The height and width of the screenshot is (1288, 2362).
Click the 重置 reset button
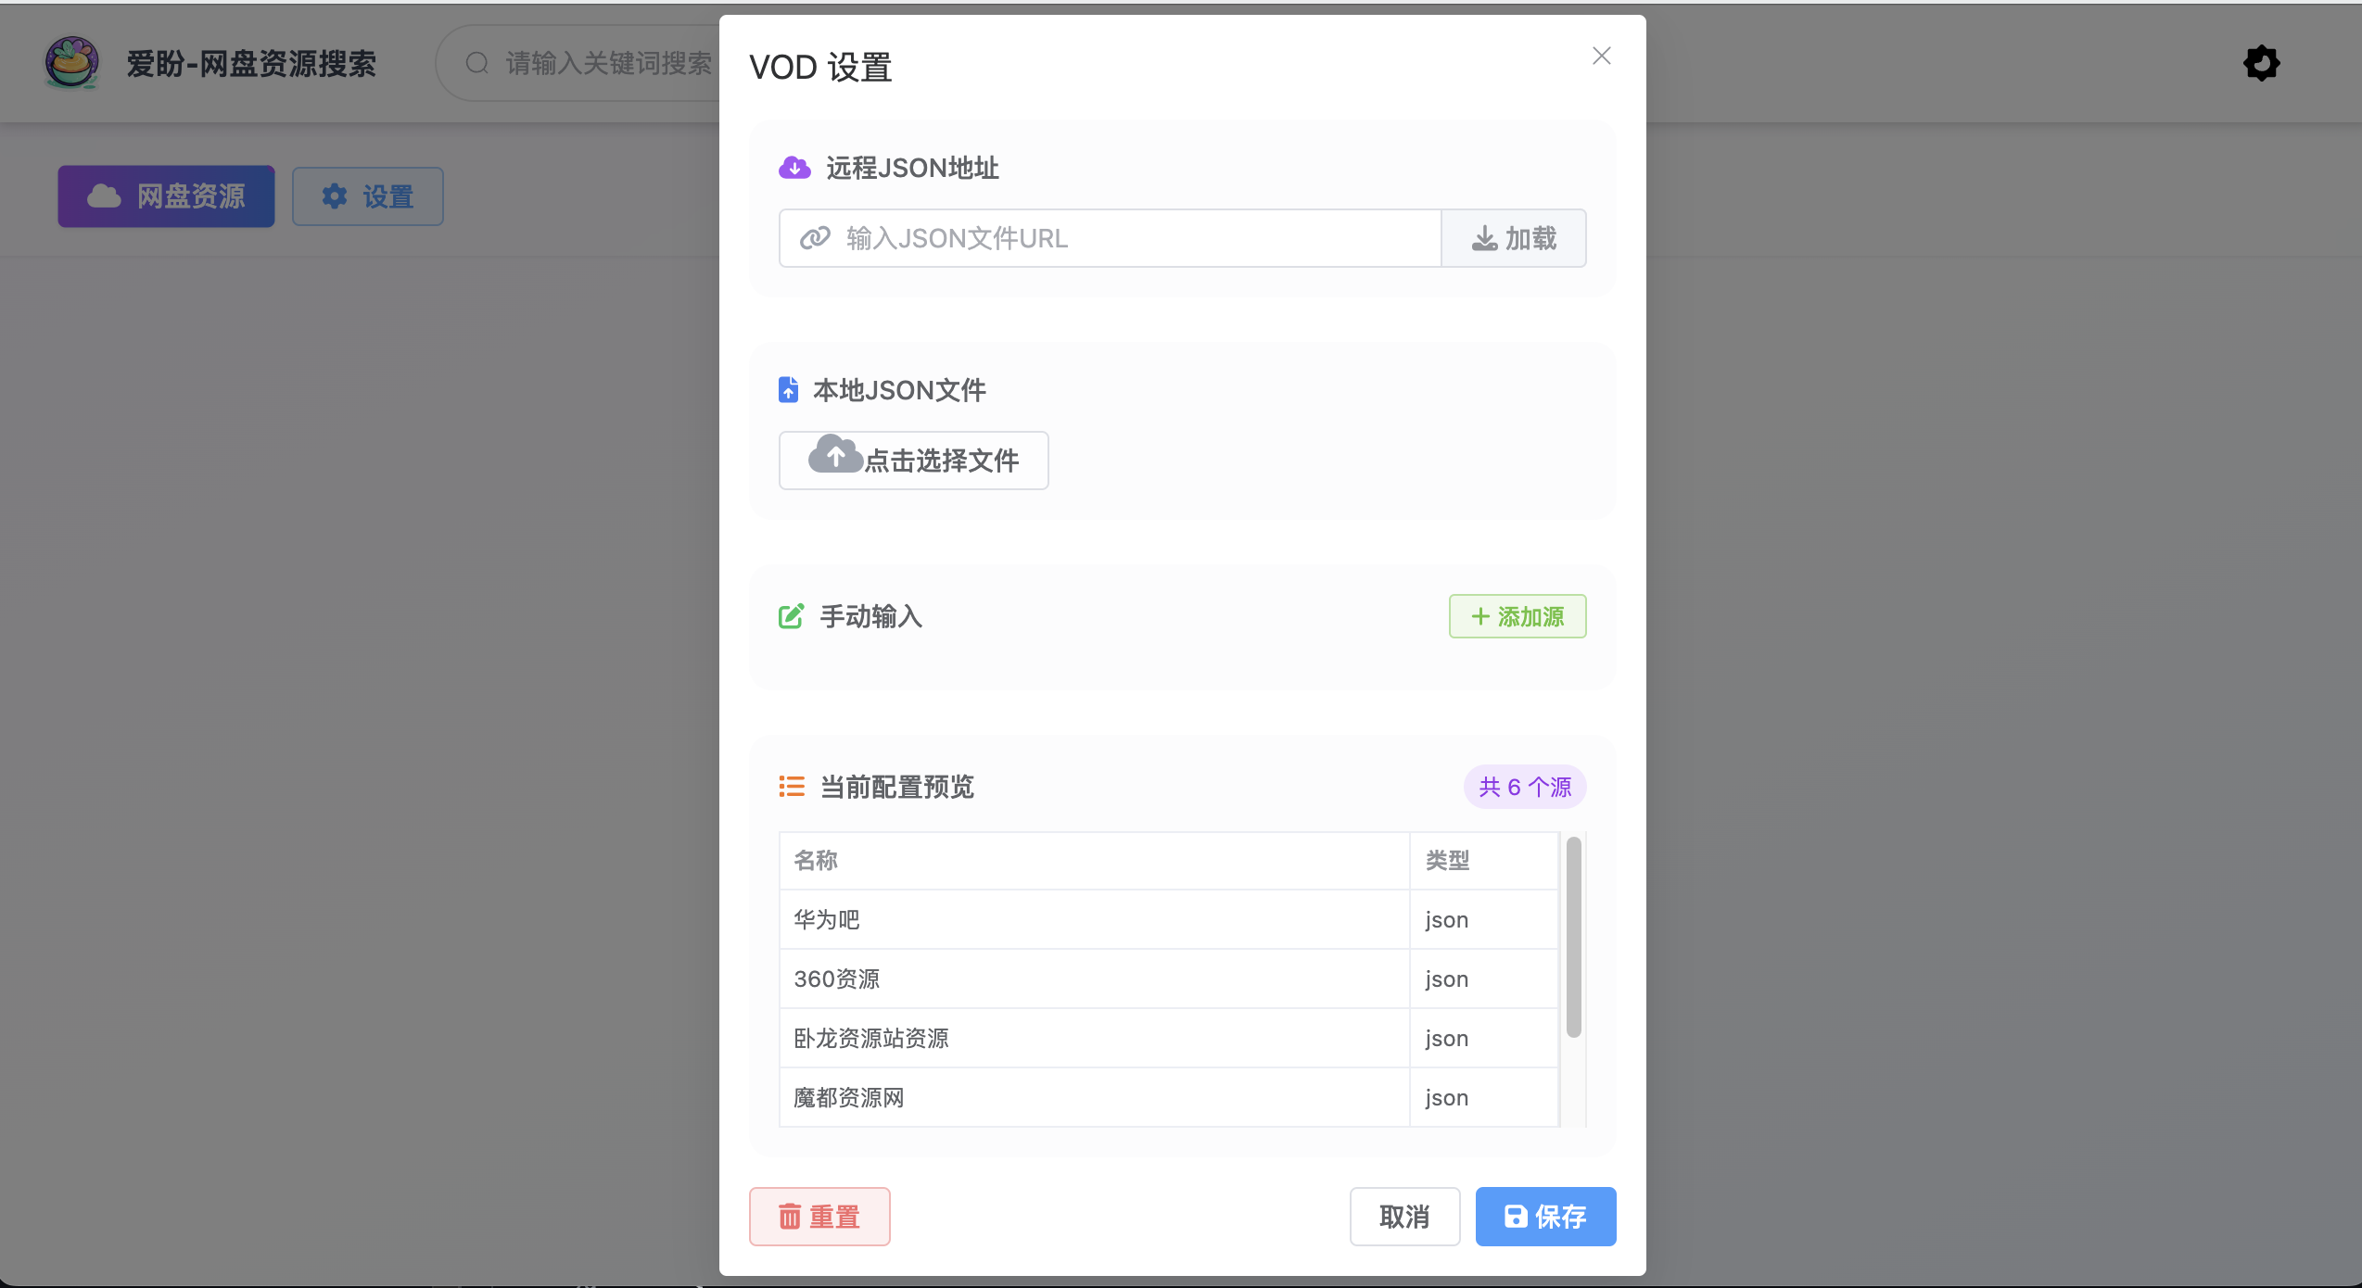click(819, 1217)
